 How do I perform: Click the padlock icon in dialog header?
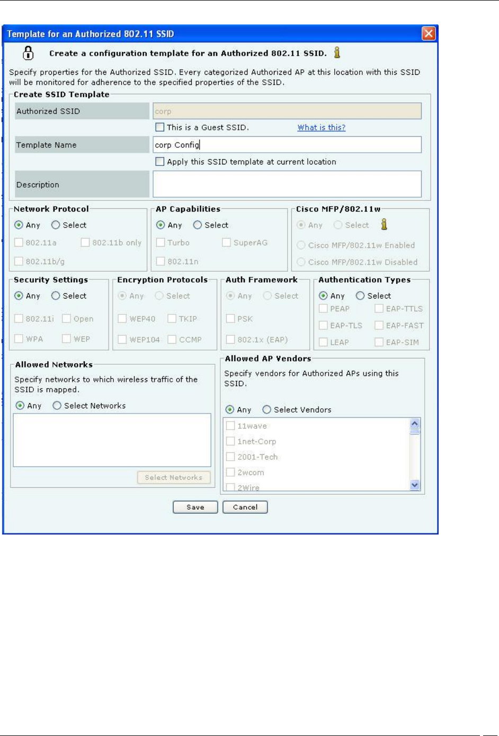pos(28,53)
